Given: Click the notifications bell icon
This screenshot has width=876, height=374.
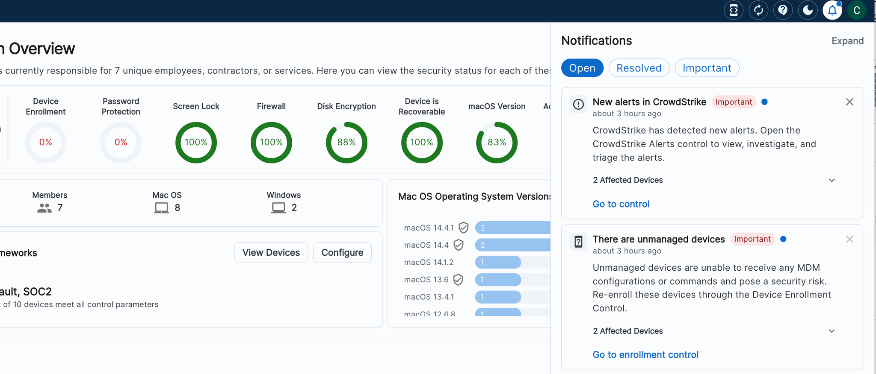Looking at the screenshot, I should (832, 10).
